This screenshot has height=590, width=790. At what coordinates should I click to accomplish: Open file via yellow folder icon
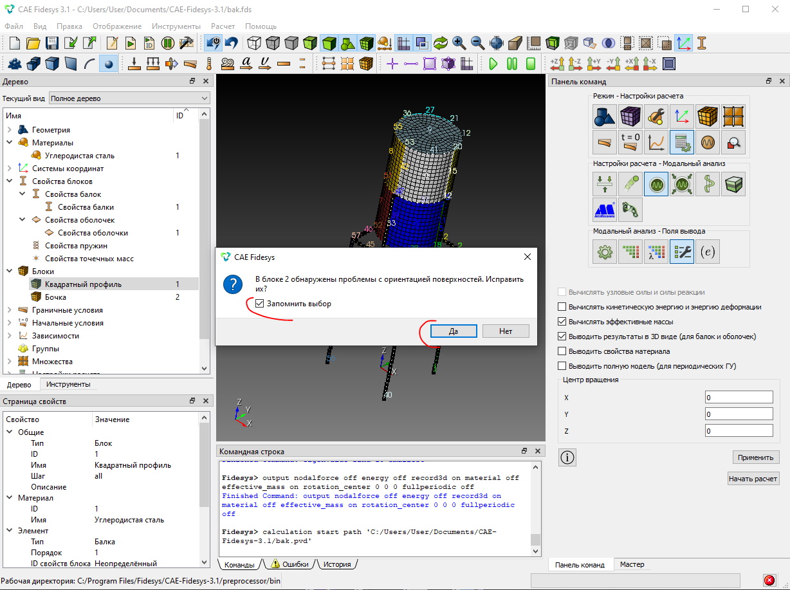click(x=33, y=43)
